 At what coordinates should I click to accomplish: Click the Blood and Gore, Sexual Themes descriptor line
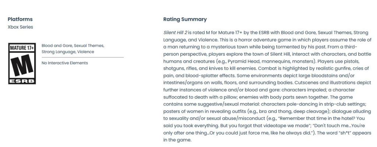pos(73,46)
